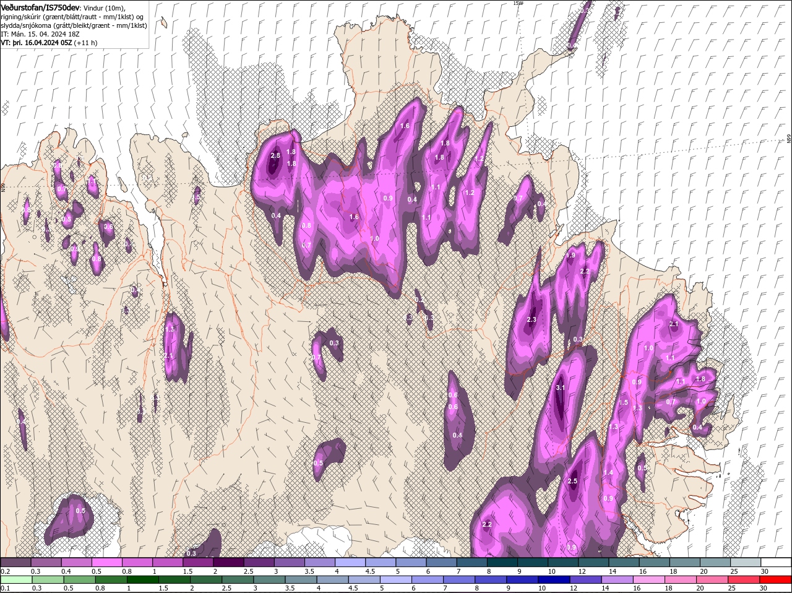The width and height of the screenshot is (792, 593).
Task: Click the 2.5 precipitation value on the map
Action: [572, 481]
